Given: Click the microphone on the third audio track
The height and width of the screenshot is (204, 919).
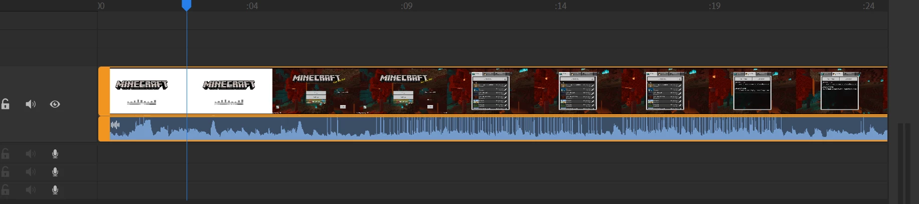Looking at the screenshot, I should (55, 190).
